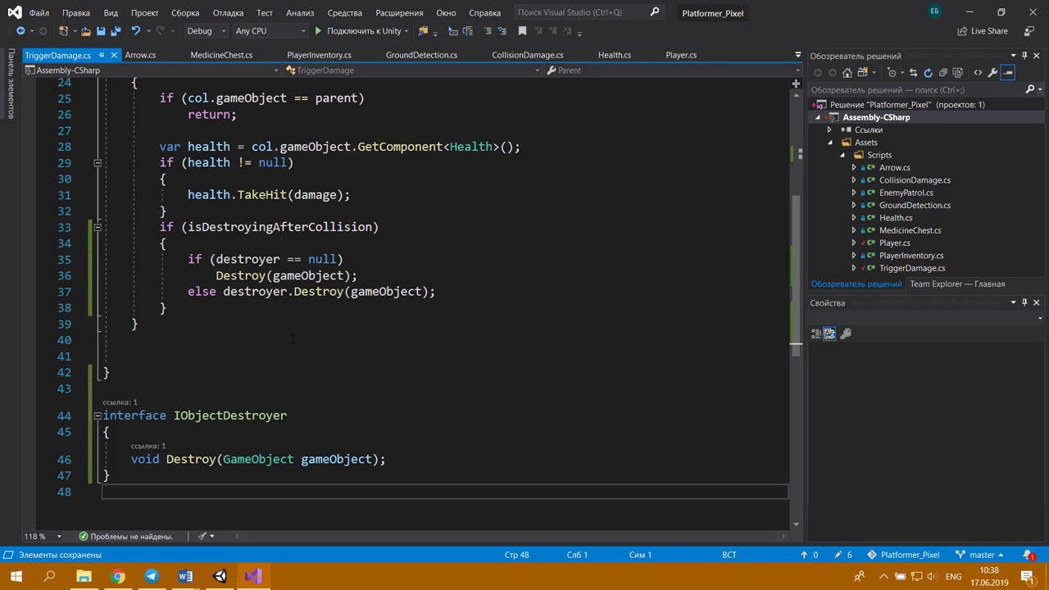This screenshot has width=1049, height=590.
Task: Click the Undo arrow in the toolbar
Action: coord(136,31)
